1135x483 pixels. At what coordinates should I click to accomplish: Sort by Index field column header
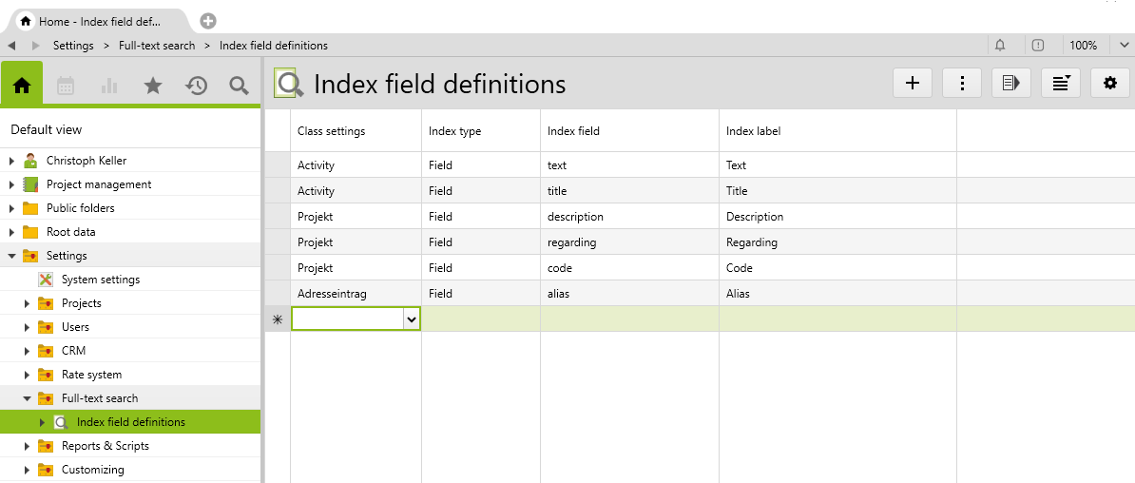pyautogui.click(x=573, y=131)
